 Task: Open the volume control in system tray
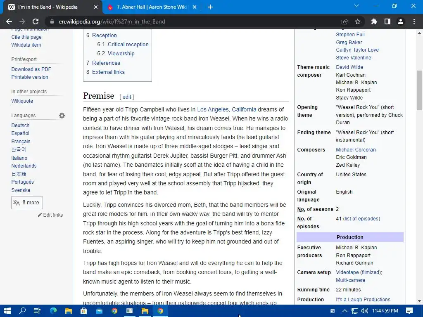click(x=365, y=311)
